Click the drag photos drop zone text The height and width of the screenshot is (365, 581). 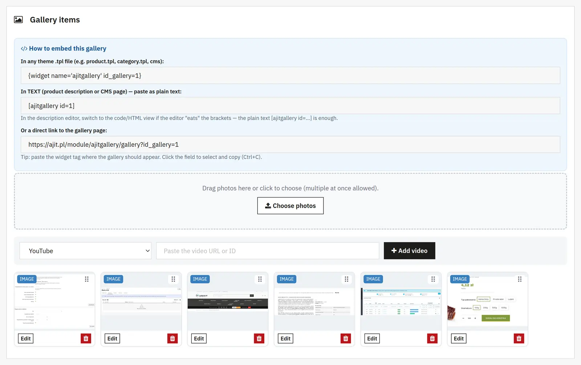click(x=290, y=188)
